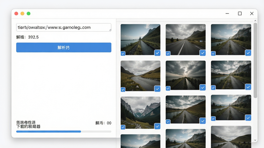Toggle large checkmark on third-row cliffside road photo
264x148 pixels.
[x=248, y=118]
